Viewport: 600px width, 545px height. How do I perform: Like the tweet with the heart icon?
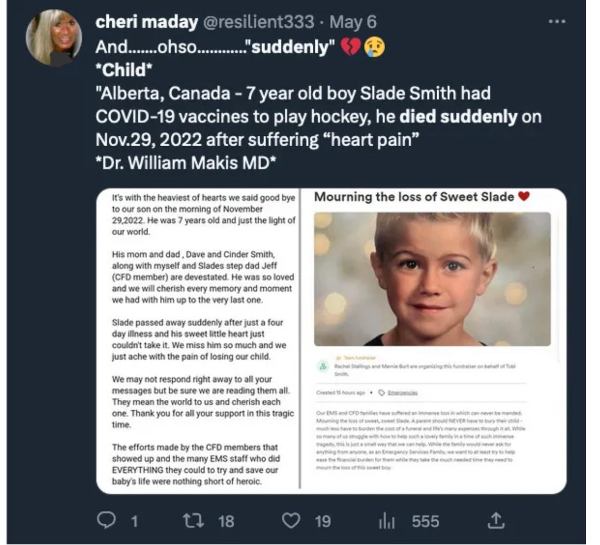pos(291,520)
